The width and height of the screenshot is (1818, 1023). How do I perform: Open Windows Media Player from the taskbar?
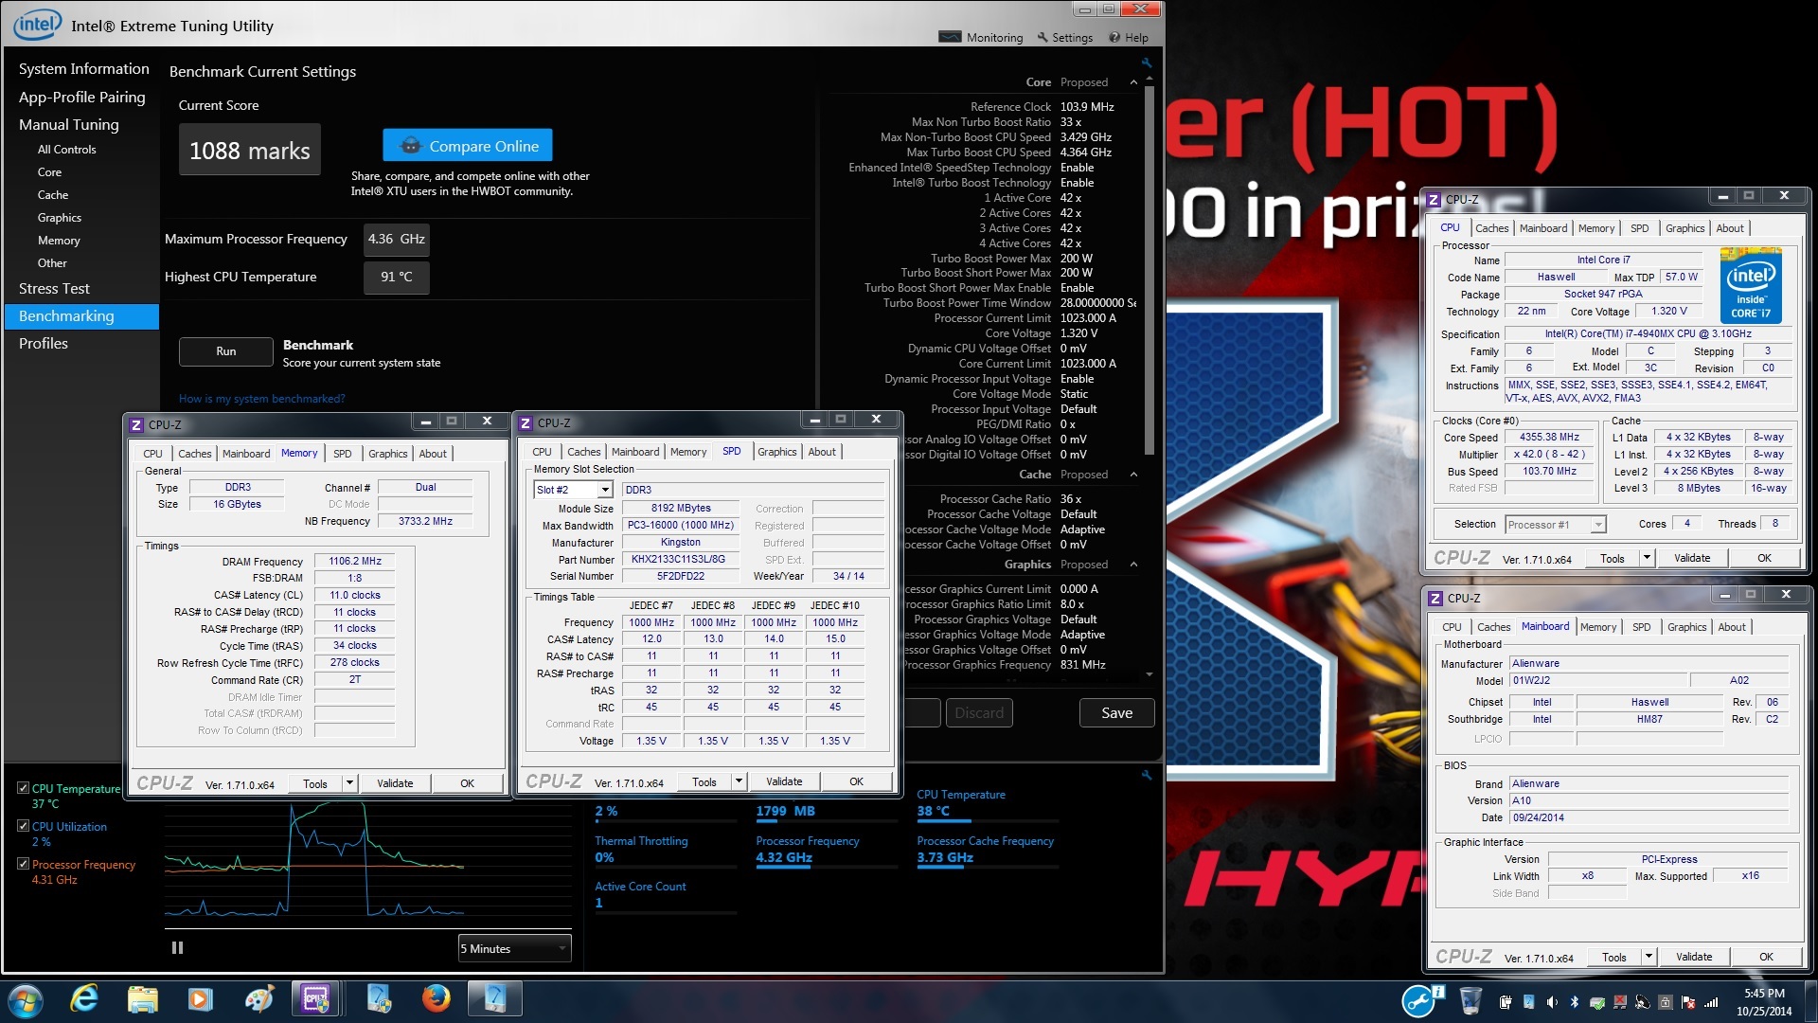click(x=200, y=998)
